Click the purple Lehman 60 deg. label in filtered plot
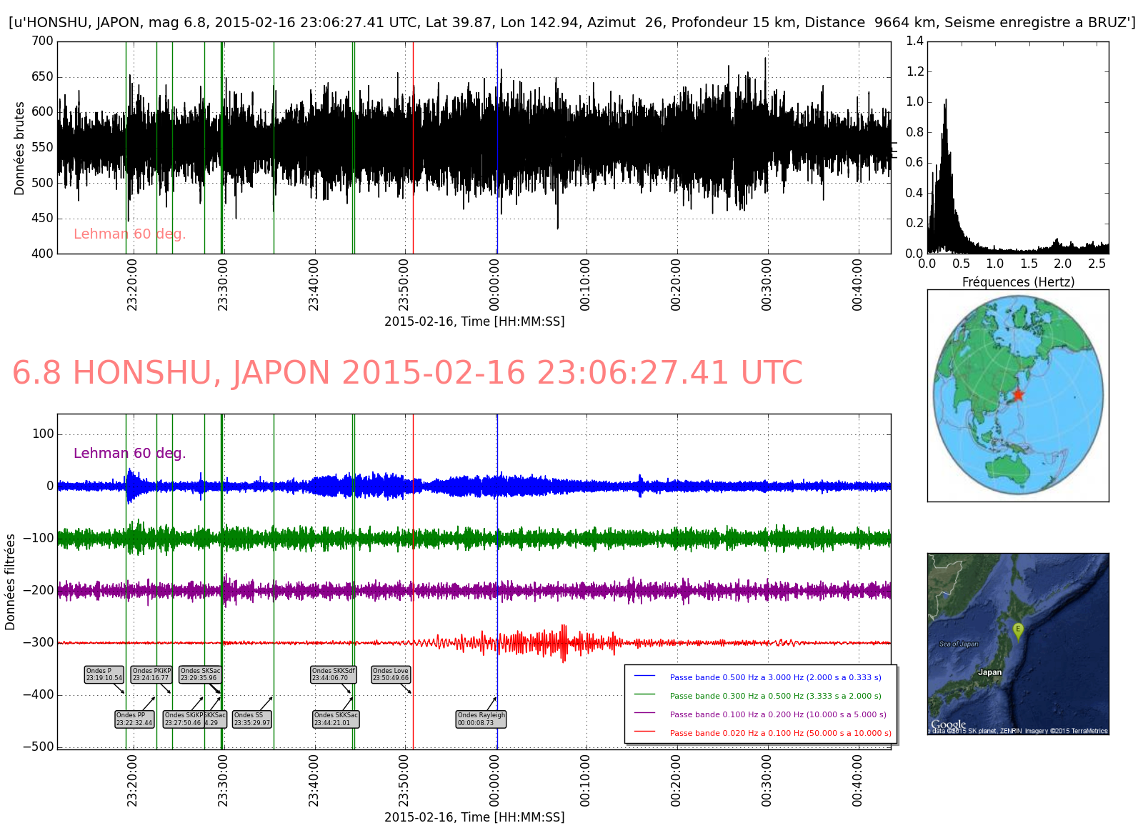 coord(129,453)
